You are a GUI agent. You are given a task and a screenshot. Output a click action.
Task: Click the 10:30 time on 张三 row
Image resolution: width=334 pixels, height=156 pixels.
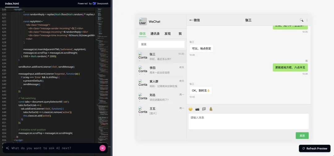[181, 54]
